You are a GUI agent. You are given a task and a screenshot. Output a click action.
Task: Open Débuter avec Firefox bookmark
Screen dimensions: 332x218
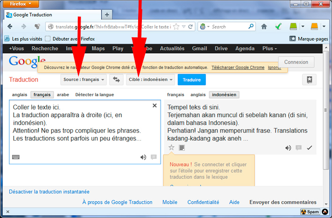coord(70,39)
